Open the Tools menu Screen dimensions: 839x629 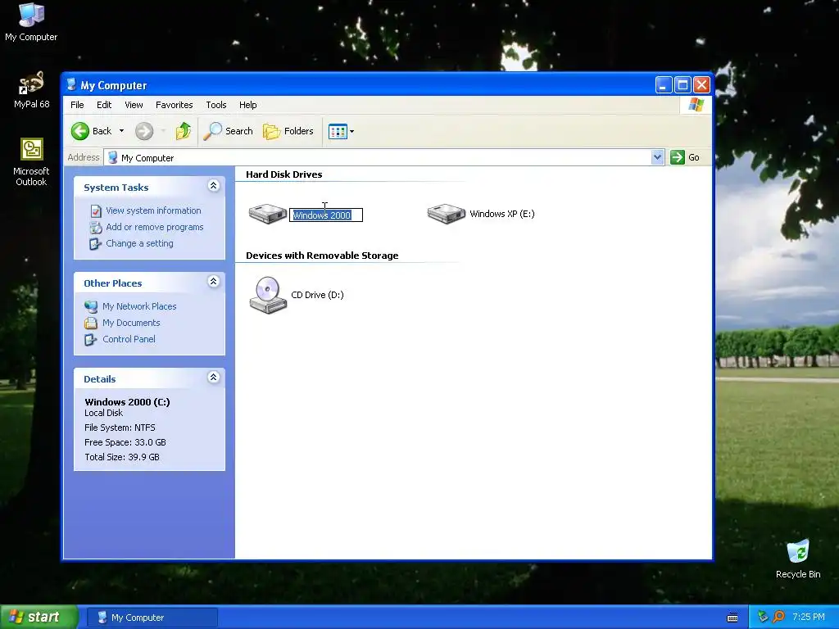216,105
